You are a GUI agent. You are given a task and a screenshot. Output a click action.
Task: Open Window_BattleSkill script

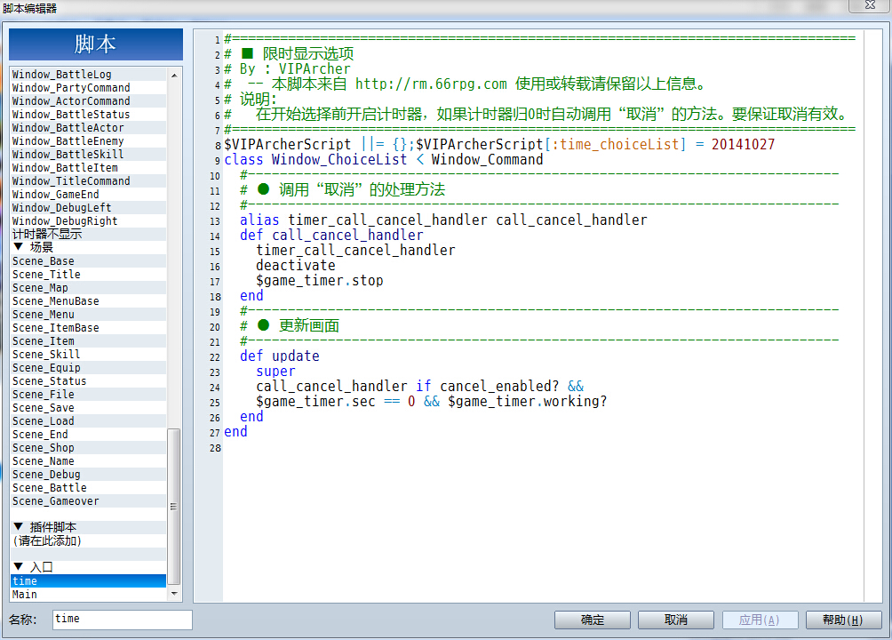point(88,155)
